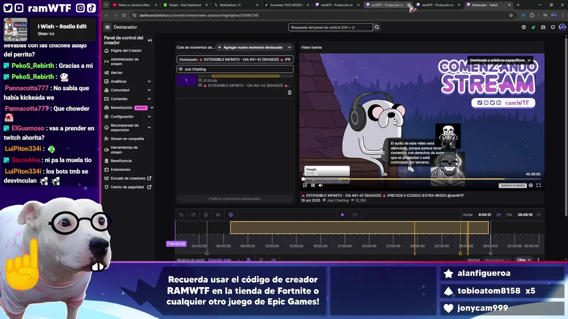Click the highlight title input field
This screenshot has height=319, width=568.
pyautogui.click(x=235, y=59)
